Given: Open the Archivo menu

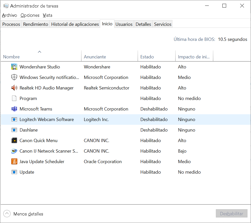Looking at the screenshot, I should 10,15.
